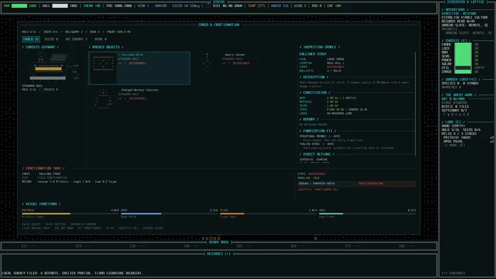496x279 pixels.
Task: Click the Fabrication Fit Structural Member row
Action: (320, 136)
